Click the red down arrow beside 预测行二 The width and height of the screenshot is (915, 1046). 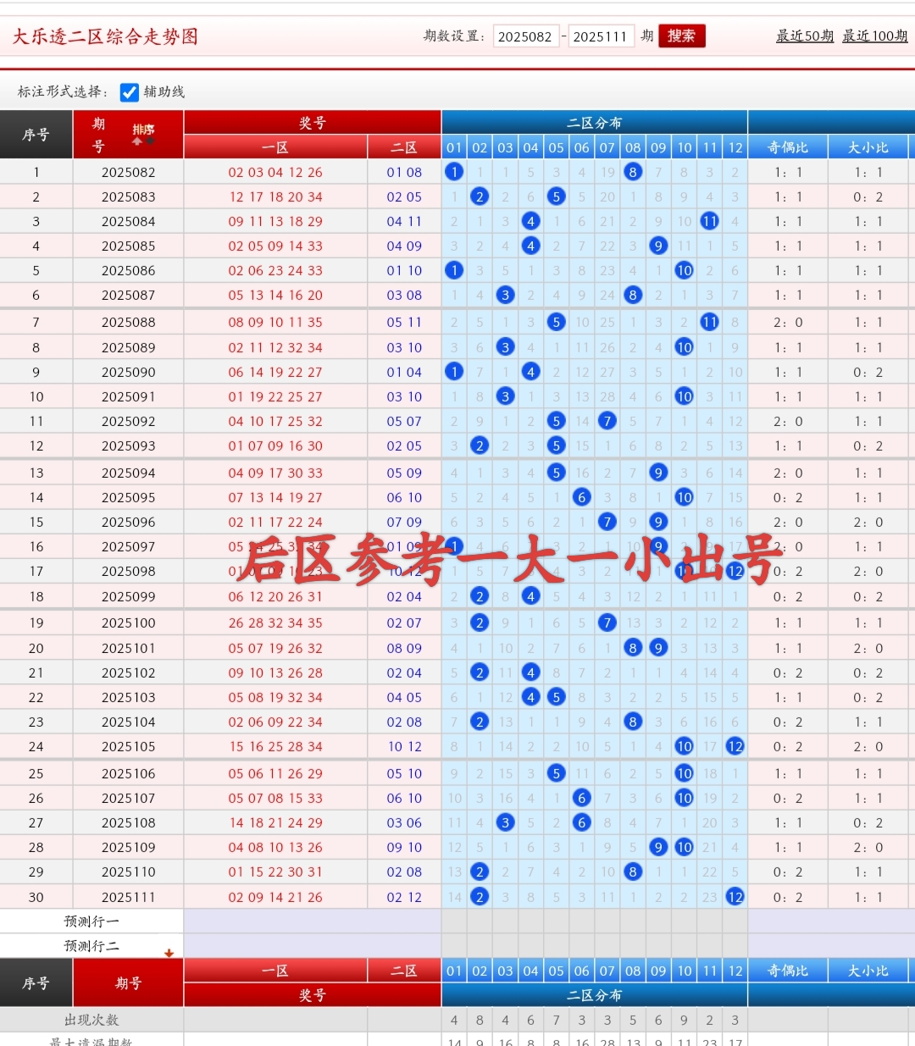click(169, 953)
